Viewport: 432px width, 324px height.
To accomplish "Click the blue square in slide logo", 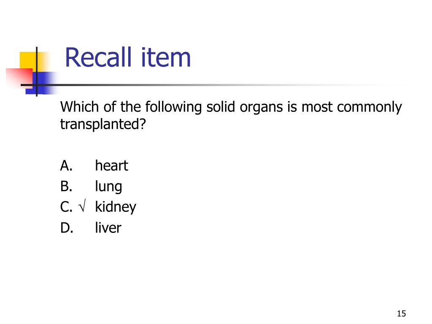I will [x=41, y=83].
